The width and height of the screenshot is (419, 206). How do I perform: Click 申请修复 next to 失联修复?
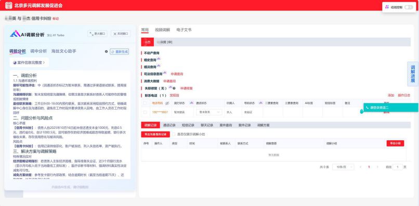[186, 88]
